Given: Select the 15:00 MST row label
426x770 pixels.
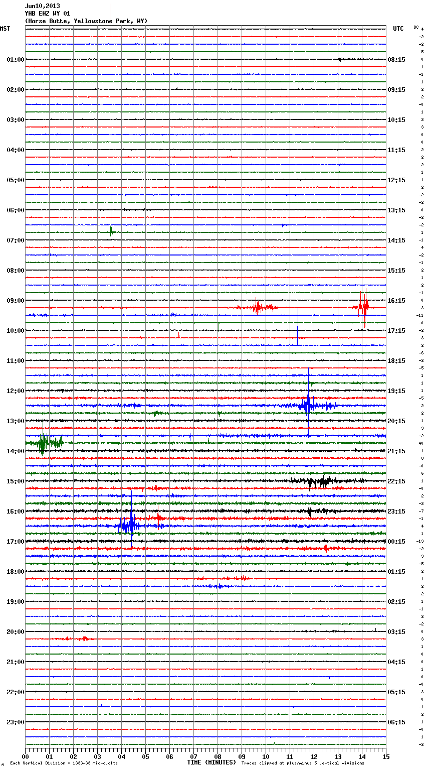Looking at the screenshot, I should coord(15,481).
